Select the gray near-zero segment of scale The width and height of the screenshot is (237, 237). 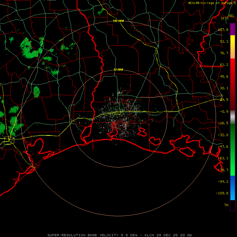click(x=233, y=117)
